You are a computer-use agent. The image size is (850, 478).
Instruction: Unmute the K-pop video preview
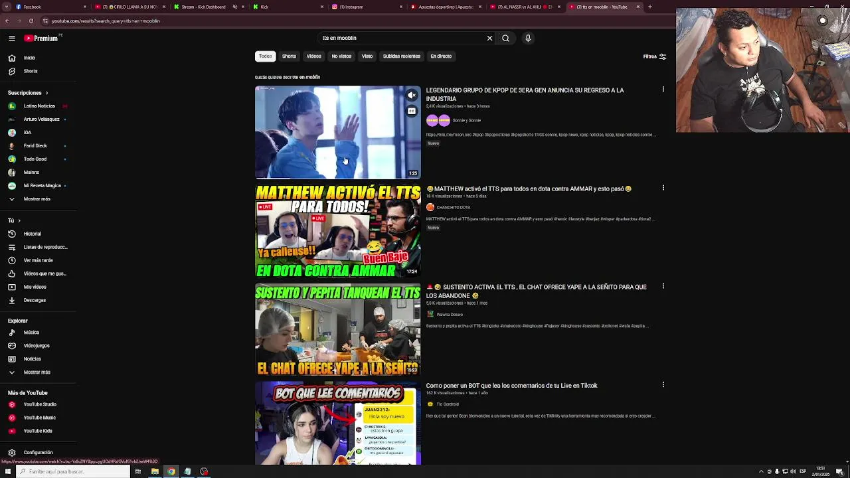click(x=412, y=95)
